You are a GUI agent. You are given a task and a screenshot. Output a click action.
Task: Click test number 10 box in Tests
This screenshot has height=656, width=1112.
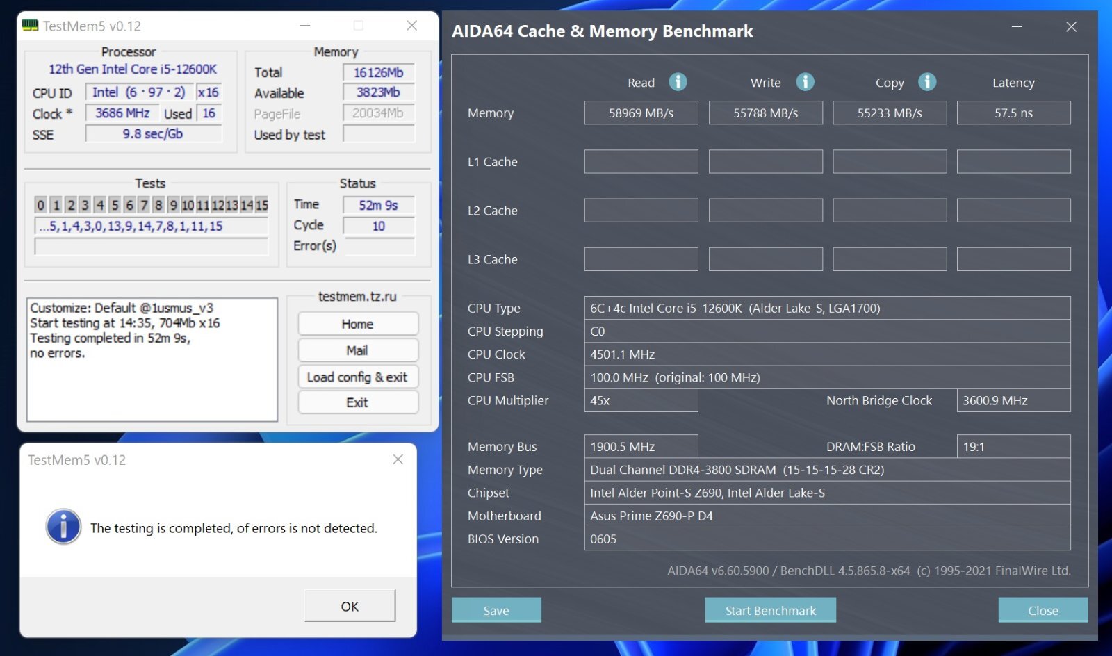click(x=188, y=205)
